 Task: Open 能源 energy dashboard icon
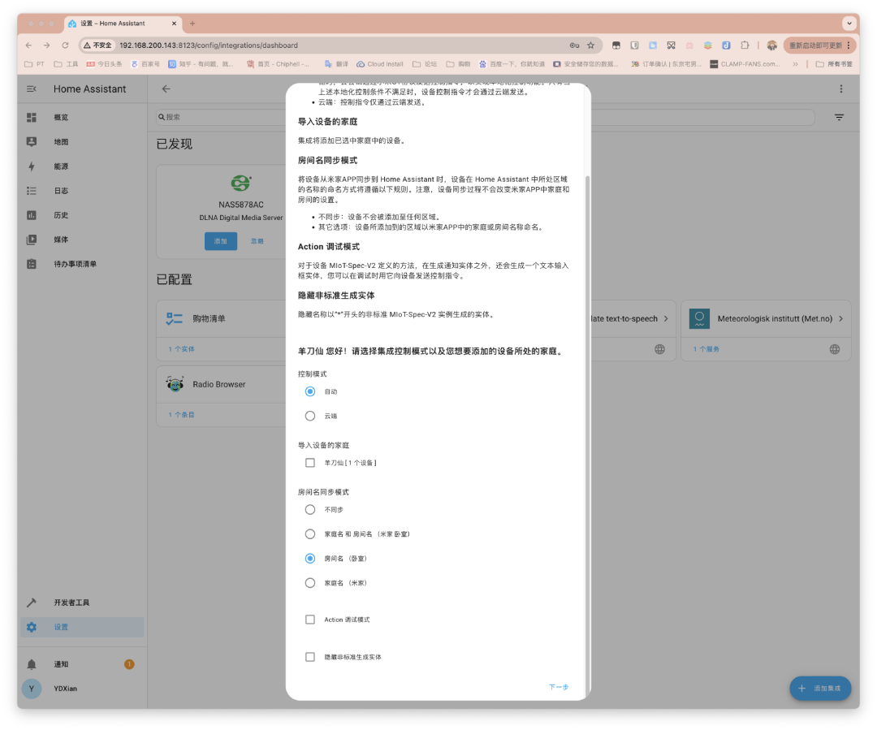coord(32,166)
